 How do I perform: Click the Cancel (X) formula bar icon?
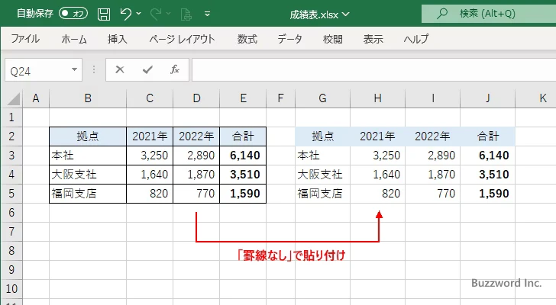pos(119,69)
